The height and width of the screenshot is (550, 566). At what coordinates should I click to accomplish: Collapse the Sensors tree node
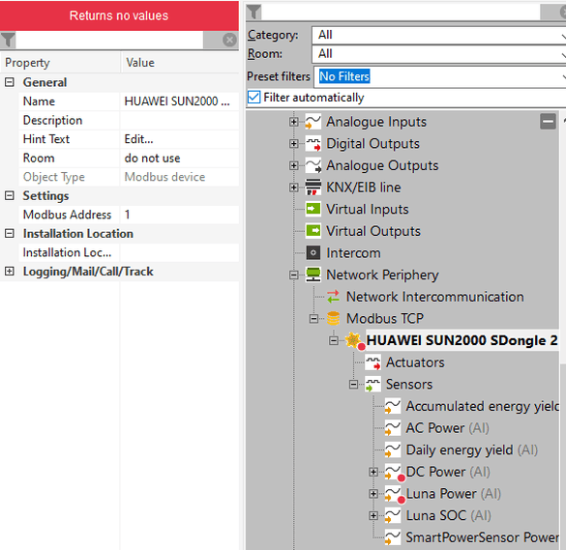coord(353,385)
